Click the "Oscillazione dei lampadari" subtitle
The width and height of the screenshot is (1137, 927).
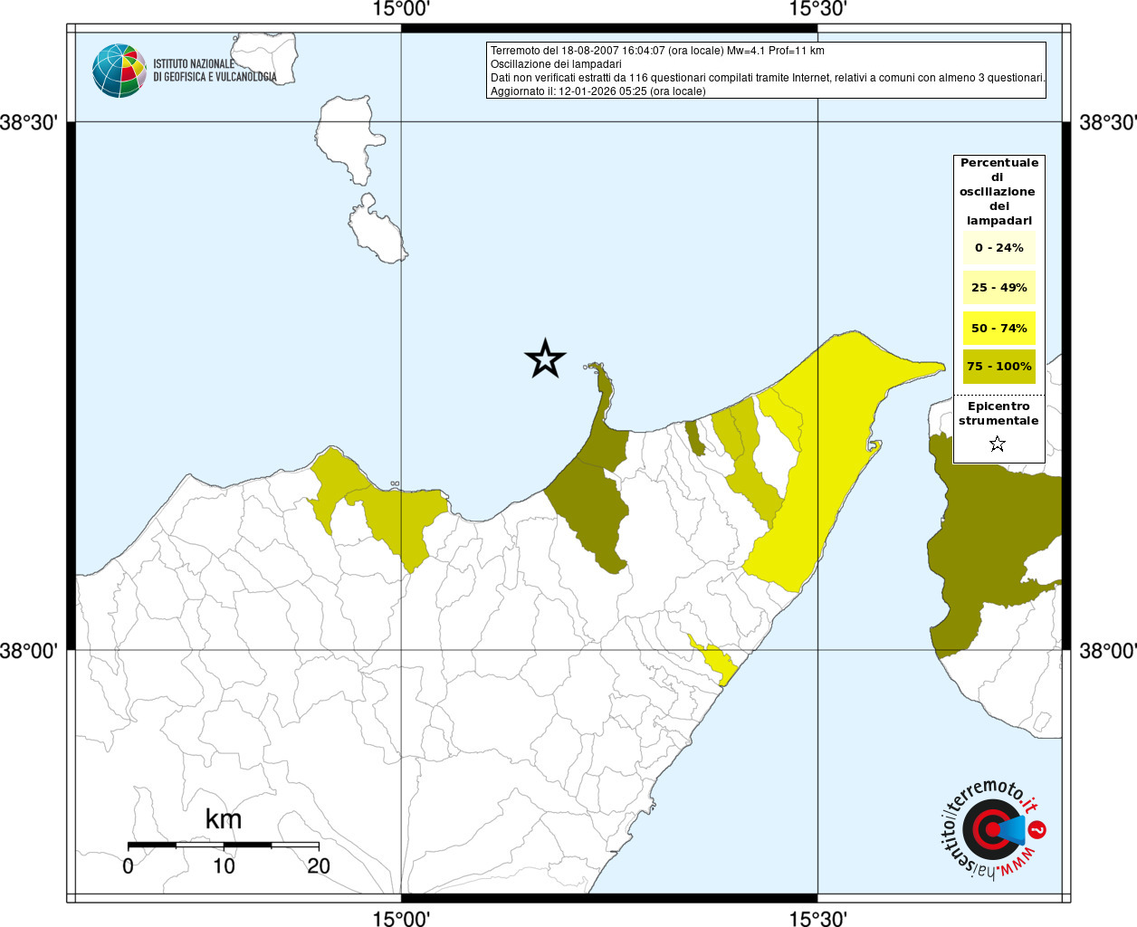pyautogui.click(x=556, y=64)
